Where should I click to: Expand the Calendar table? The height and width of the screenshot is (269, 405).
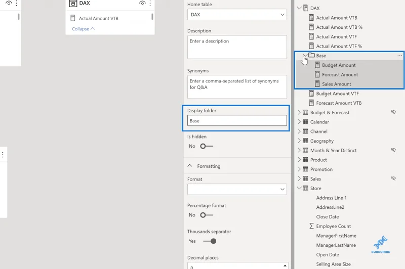pos(299,122)
